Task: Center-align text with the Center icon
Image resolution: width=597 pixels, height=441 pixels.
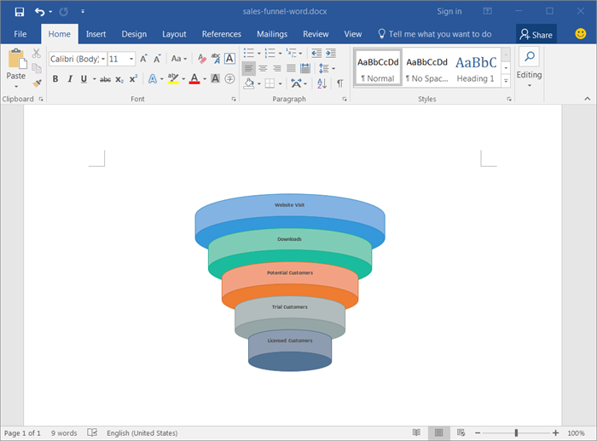Action: (263, 68)
